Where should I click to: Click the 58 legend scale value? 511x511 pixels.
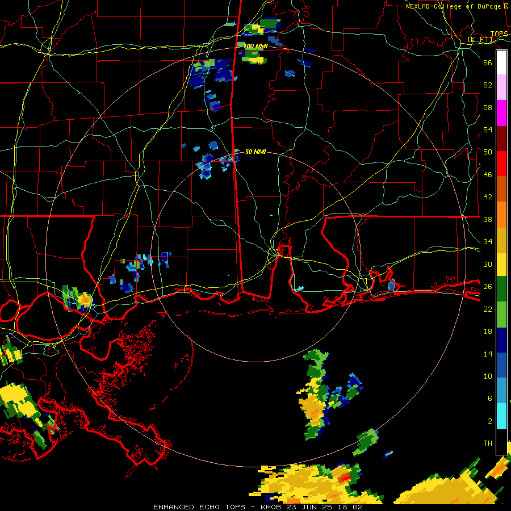[488, 107]
